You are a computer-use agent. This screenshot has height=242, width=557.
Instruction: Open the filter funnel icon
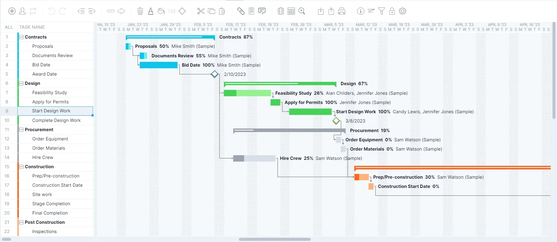pyautogui.click(x=381, y=11)
